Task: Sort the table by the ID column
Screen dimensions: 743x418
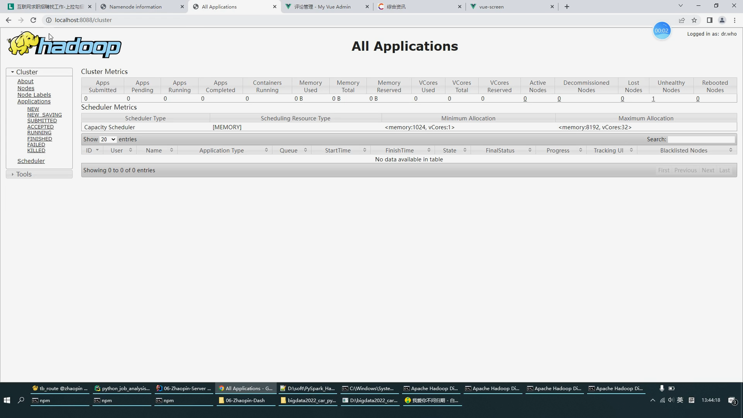Action: click(92, 150)
